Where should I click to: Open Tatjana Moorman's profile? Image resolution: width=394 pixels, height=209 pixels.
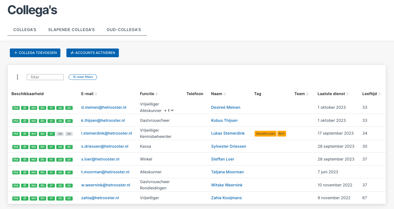227,172
